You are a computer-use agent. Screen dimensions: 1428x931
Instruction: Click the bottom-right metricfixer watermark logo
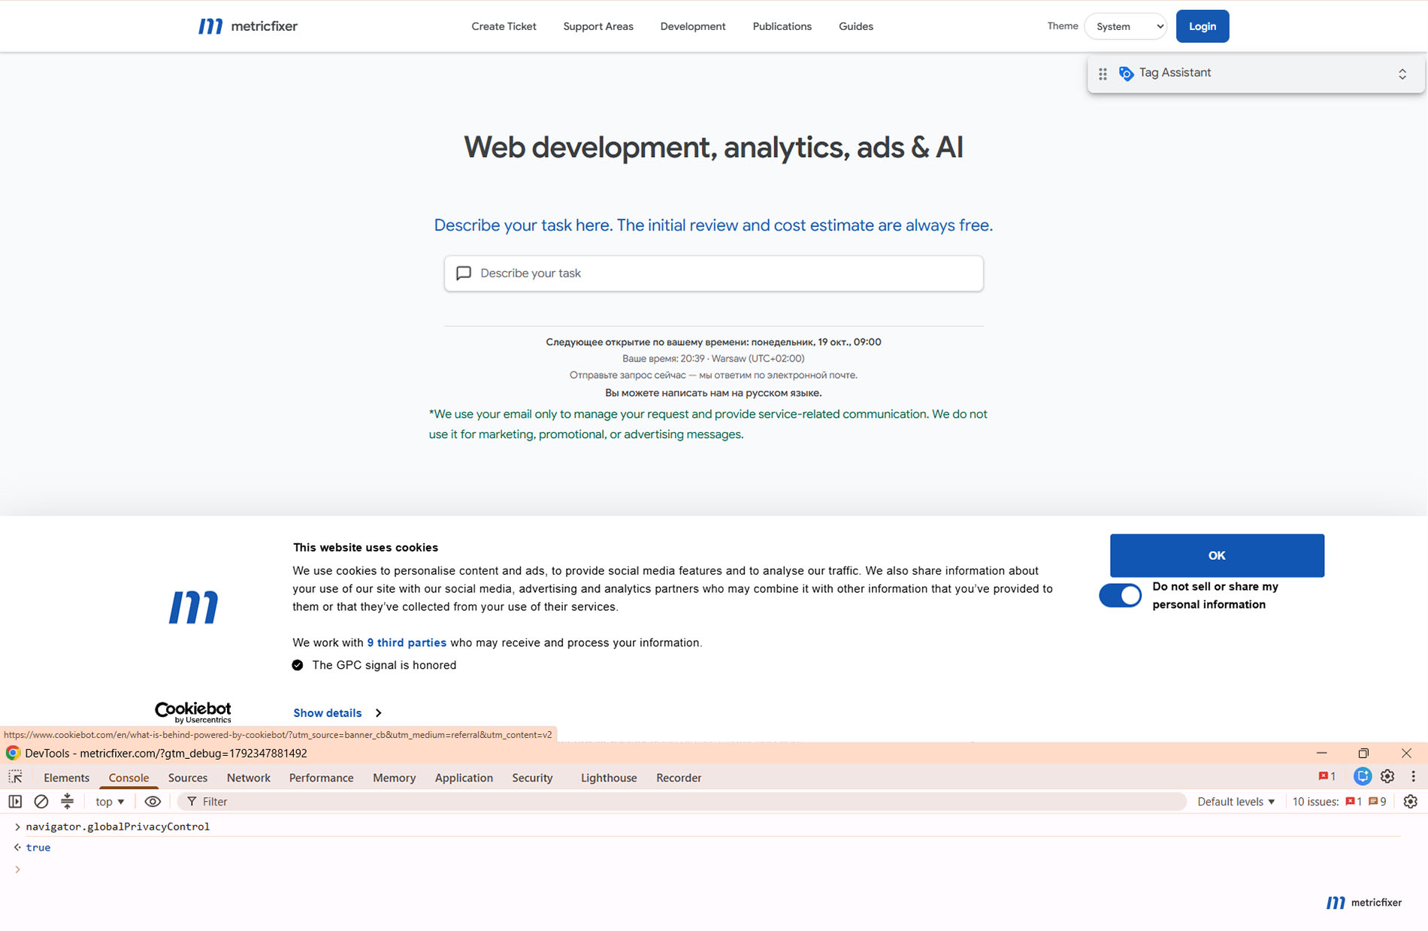(1363, 902)
